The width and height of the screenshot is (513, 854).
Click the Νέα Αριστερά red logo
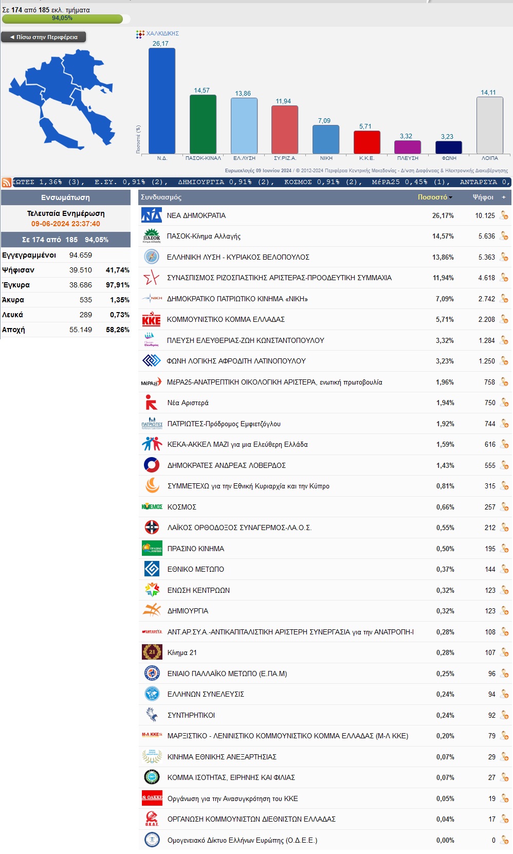tap(152, 403)
